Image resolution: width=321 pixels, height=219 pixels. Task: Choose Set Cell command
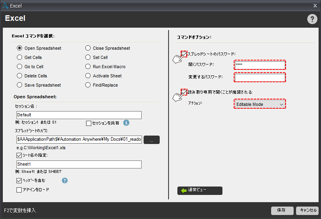88,57
